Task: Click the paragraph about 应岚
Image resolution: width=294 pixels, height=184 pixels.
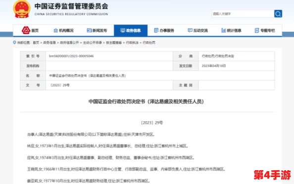Action: coord(111,158)
